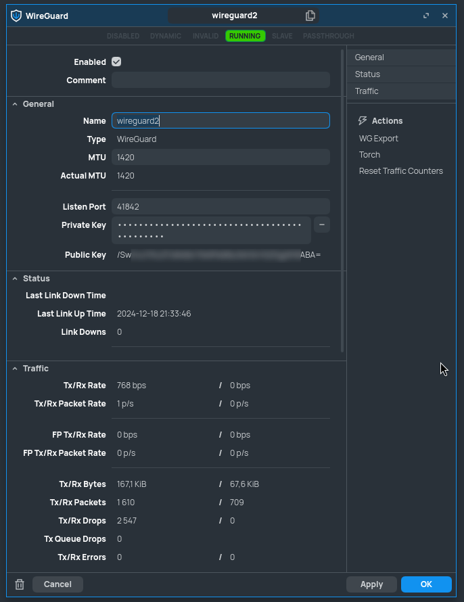Click the lightning Actions icon
This screenshot has height=602, width=464.
[x=363, y=120]
